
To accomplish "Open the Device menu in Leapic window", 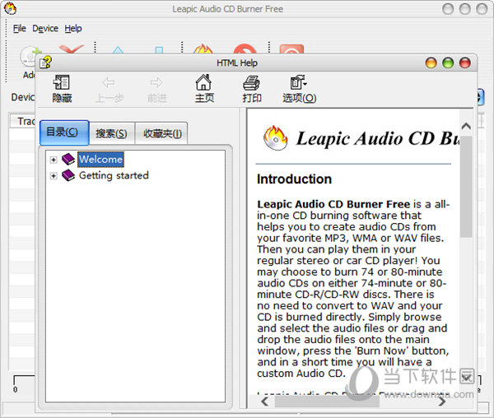I will (x=45, y=28).
